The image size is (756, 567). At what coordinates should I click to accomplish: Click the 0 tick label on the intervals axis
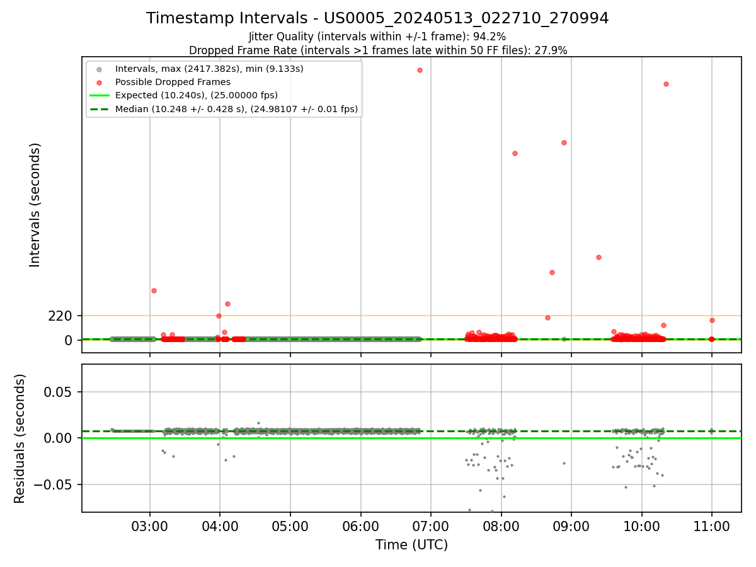(x=69, y=340)
